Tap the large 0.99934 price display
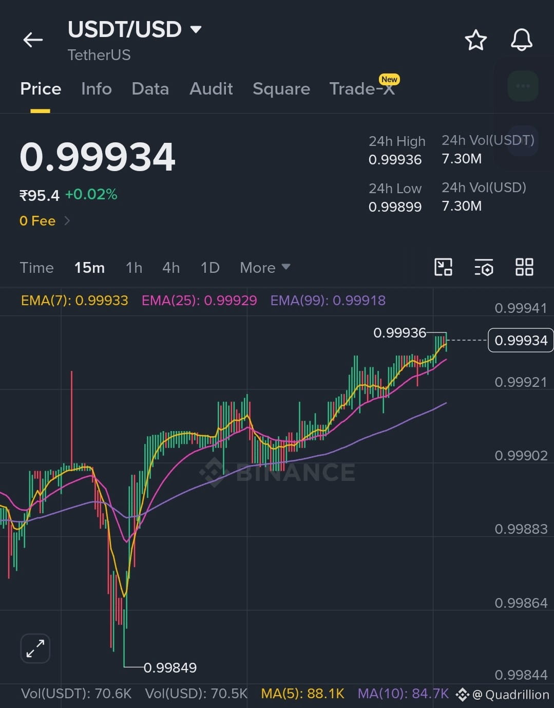The height and width of the screenshot is (708, 554). pos(98,157)
